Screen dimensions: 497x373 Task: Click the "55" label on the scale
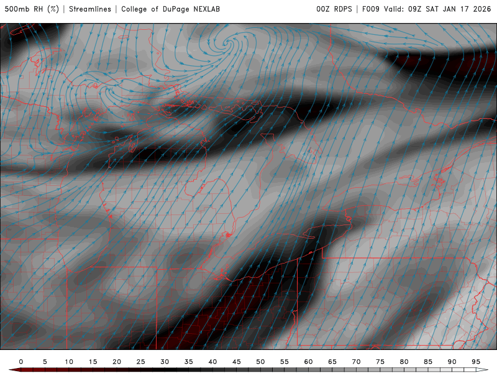pyautogui.click(x=285, y=362)
